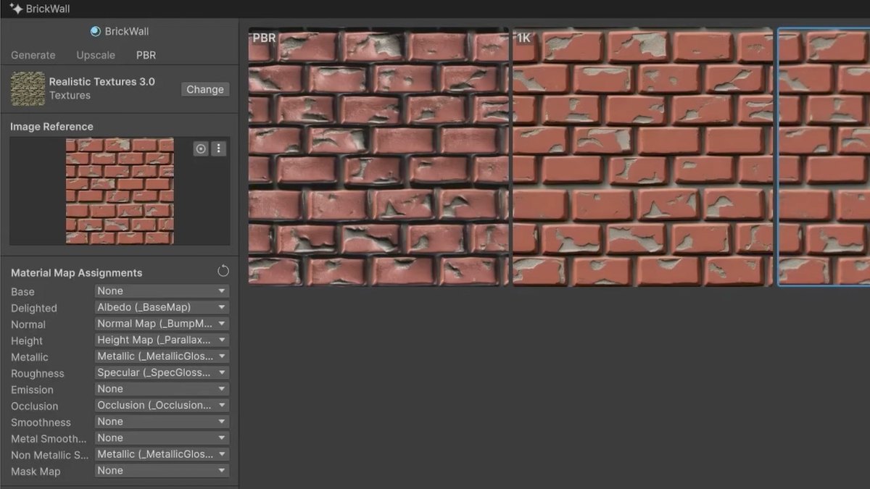Click the Material Map Assignments heading
Image resolution: width=870 pixels, height=489 pixels.
coord(76,272)
